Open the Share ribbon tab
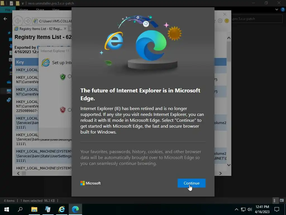Image resolution: width=286 pixels, height=215 pixels. click(40, 10)
